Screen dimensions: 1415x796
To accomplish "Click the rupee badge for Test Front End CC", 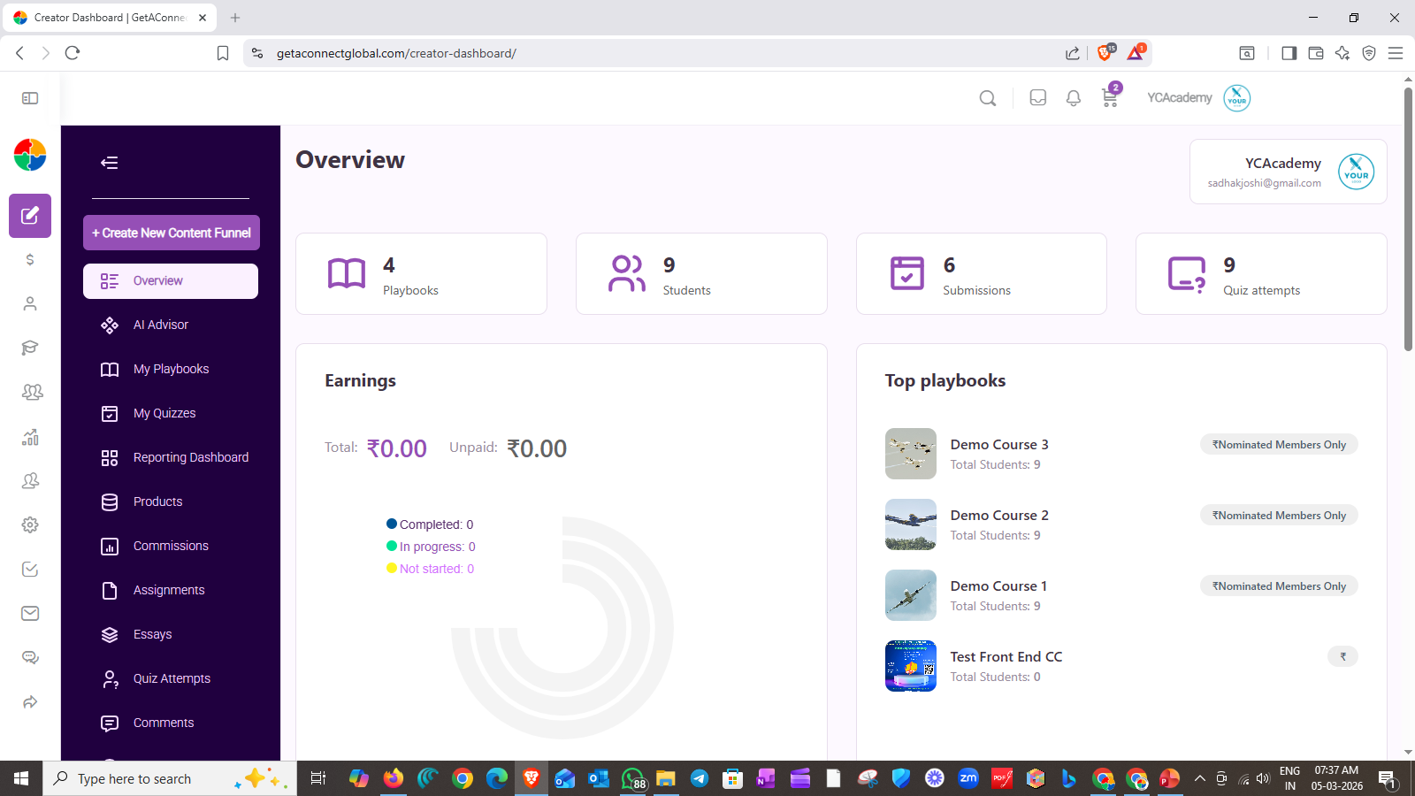I will [1342, 657].
